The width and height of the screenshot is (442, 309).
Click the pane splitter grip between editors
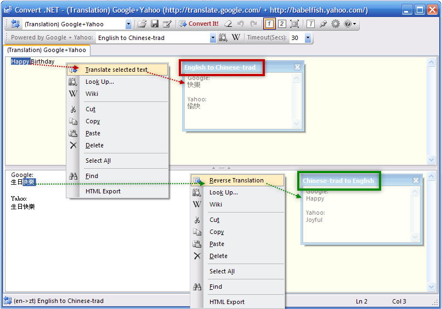pyautogui.click(x=222, y=168)
